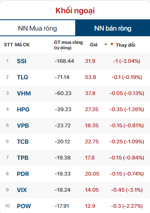Open TLG stock ticker link
The height and width of the screenshot is (213, 150).
pos(23,77)
